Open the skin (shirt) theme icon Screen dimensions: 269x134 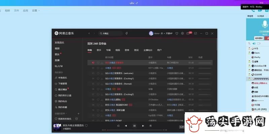point(177,33)
